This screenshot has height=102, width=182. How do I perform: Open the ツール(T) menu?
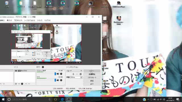coord(40,20)
